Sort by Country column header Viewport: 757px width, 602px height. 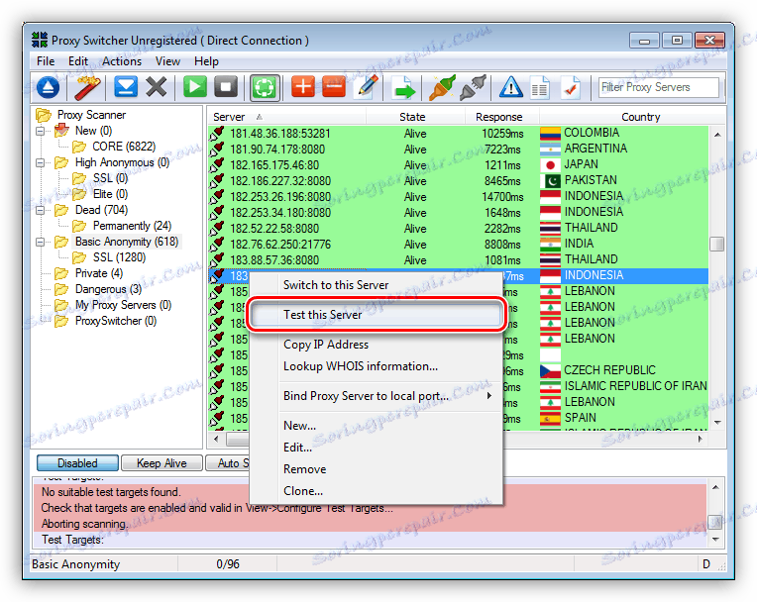tap(632, 117)
